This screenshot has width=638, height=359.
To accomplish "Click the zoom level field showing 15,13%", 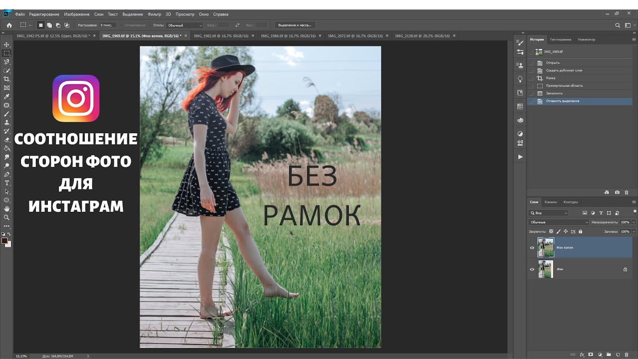I will pos(21,356).
